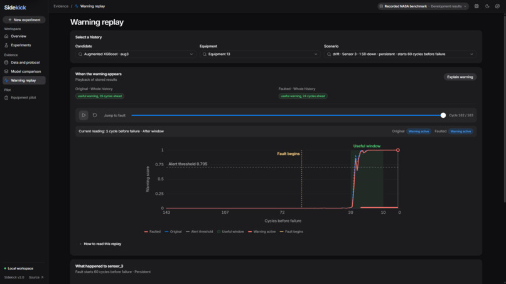Viewport: 506px width, 284px height.
Task: Click the Fault begins marker label on chart
Action: 288,154
